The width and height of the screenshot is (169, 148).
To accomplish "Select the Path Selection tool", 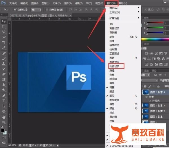I will [x=4, y=106].
